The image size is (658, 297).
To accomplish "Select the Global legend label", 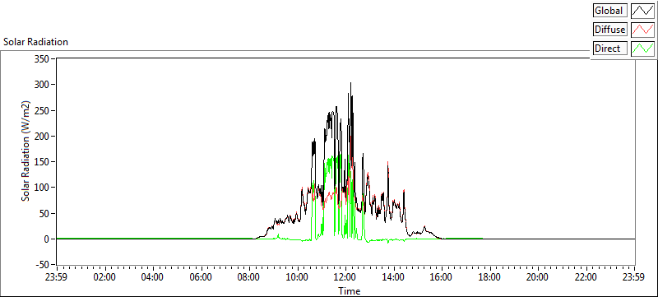I will click(609, 11).
